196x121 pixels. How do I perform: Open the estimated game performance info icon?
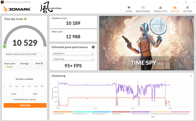[x=93, y=47]
